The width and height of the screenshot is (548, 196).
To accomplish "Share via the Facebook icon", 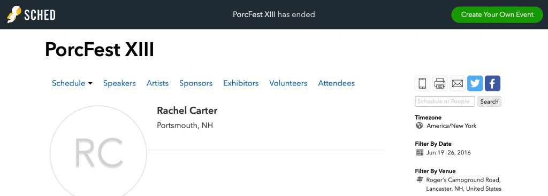I will click(492, 84).
